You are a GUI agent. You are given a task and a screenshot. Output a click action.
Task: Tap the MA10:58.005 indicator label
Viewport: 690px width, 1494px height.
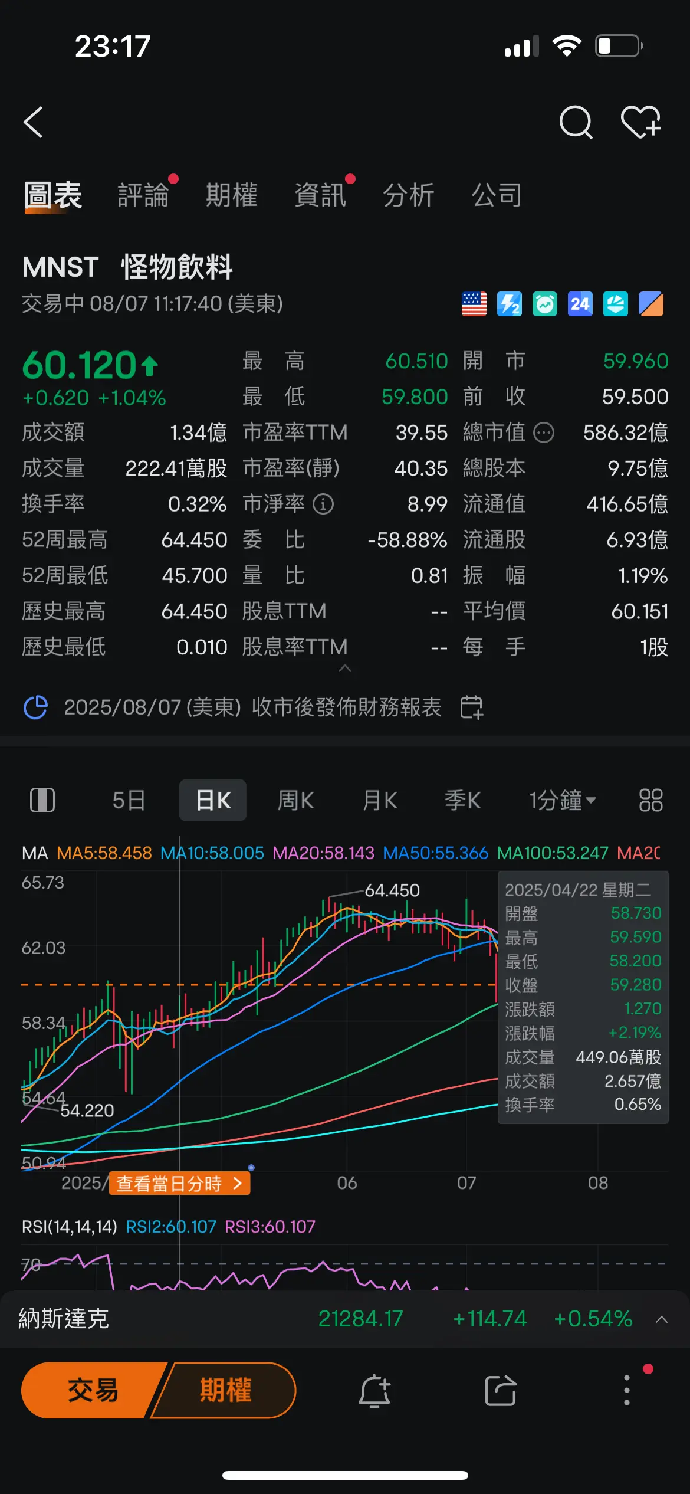pos(212,853)
